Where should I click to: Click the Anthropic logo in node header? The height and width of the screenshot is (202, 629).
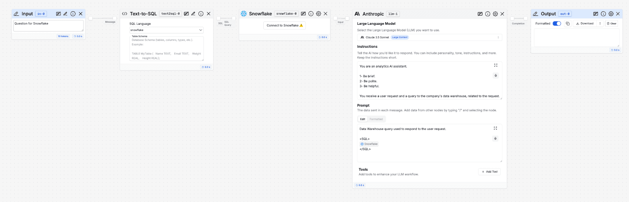(x=357, y=14)
